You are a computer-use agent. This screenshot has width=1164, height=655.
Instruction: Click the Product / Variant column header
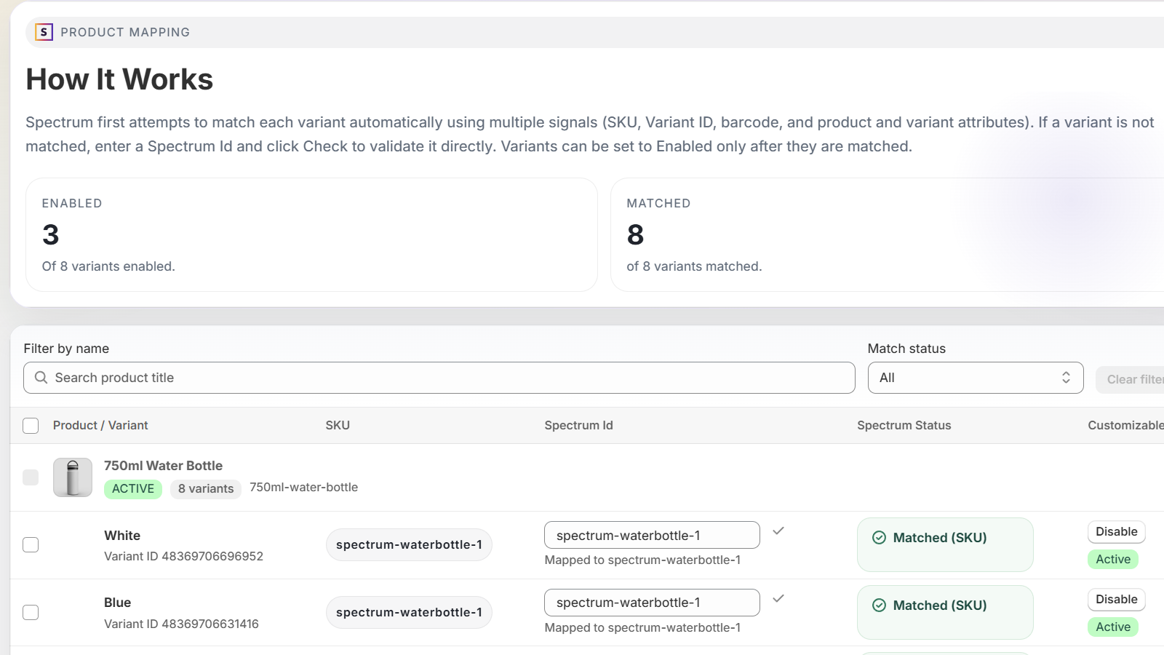100,426
